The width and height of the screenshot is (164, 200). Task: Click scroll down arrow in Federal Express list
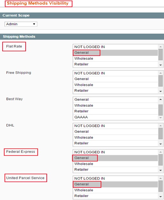click(160, 170)
